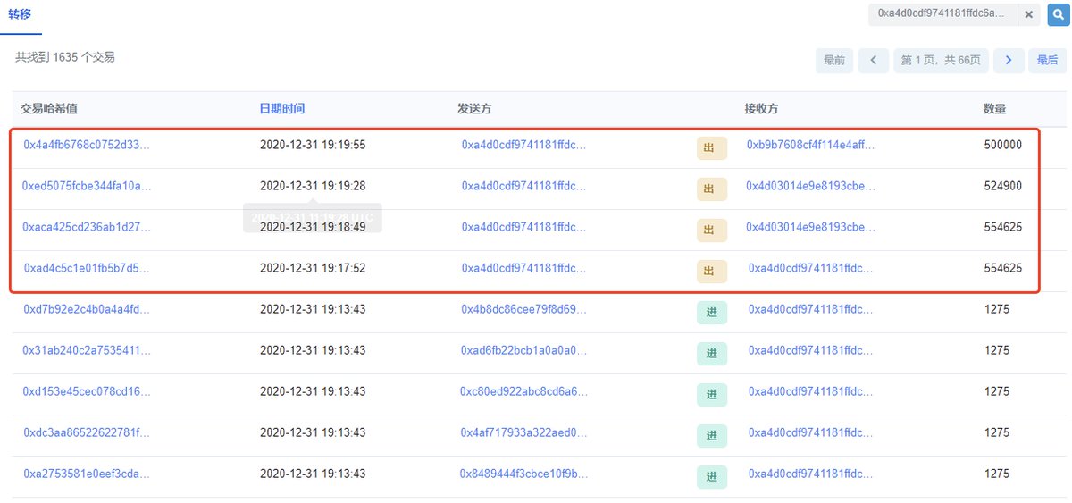
Task: Open transaction 0xed5075fcbe344fa10a
Action: click(88, 186)
